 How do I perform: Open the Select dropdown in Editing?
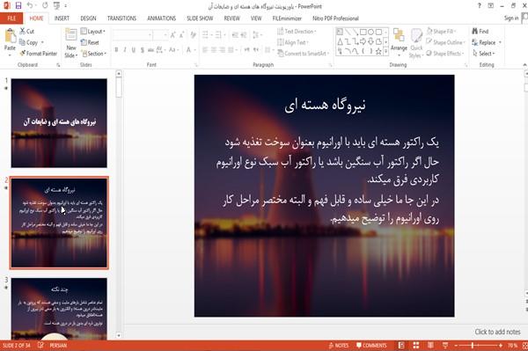coord(484,54)
